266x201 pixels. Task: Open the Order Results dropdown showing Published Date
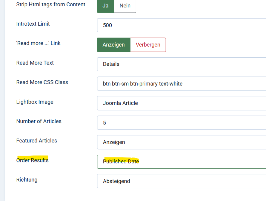pyautogui.click(x=182, y=162)
